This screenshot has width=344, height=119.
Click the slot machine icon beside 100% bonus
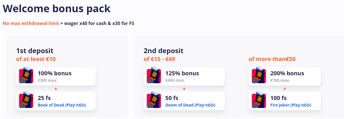(26, 76)
